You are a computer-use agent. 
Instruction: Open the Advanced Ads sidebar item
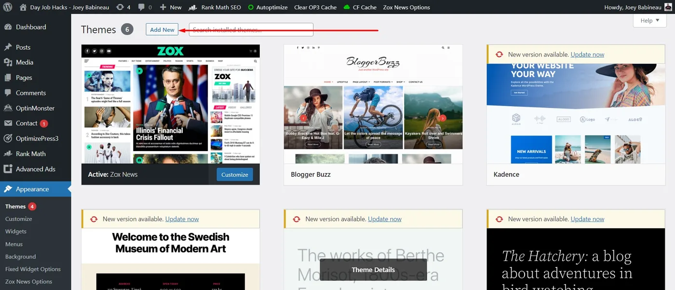[x=35, y=169]
